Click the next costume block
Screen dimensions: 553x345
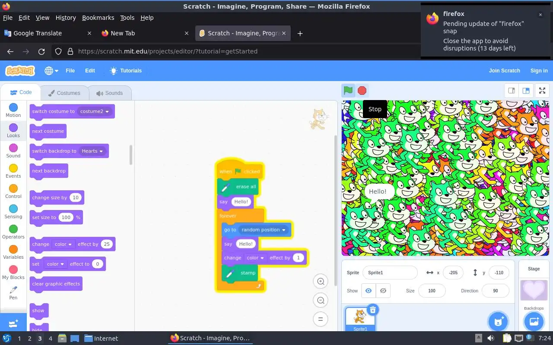click(x=48, y=131)
